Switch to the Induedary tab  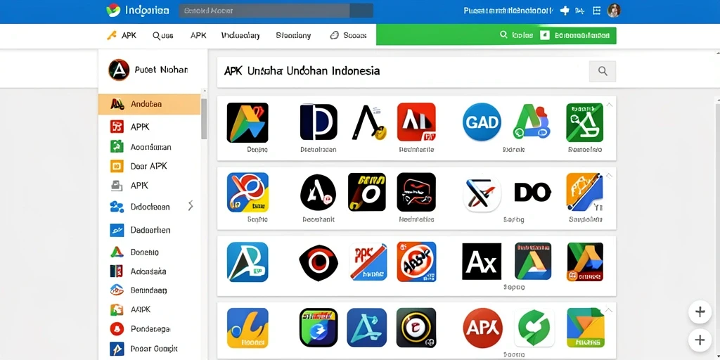(240, 35)
